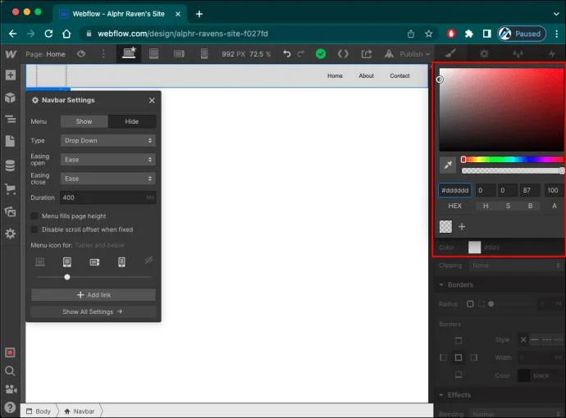566x418 pixels.
Task: Set Menu to Hide
Action: coord(132,121)
